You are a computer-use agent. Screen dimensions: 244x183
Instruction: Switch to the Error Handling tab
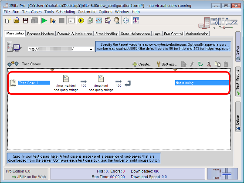(x=107, y=34)
